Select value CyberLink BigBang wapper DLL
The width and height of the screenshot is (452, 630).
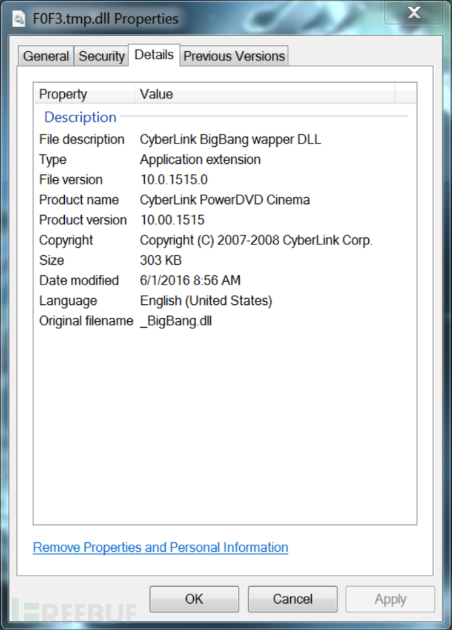(x=231, y=140)
